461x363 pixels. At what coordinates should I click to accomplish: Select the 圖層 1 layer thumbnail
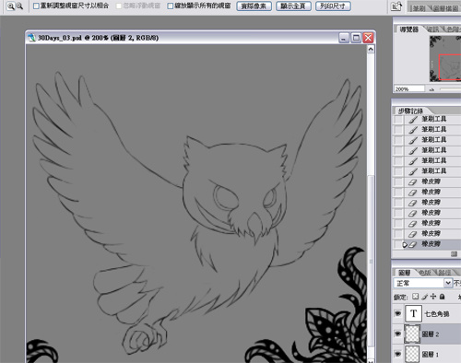pyautogui.click(x=412, y=354)
